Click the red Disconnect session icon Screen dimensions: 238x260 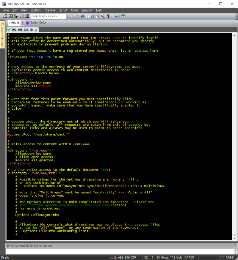pos(27,16)
